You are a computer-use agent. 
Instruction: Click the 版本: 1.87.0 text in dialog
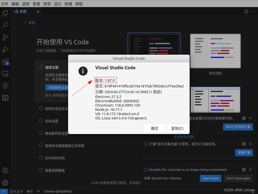point(105,80)
